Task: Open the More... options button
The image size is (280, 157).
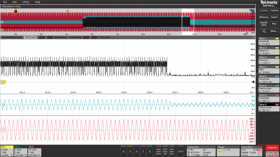Action: click(274, 31)
